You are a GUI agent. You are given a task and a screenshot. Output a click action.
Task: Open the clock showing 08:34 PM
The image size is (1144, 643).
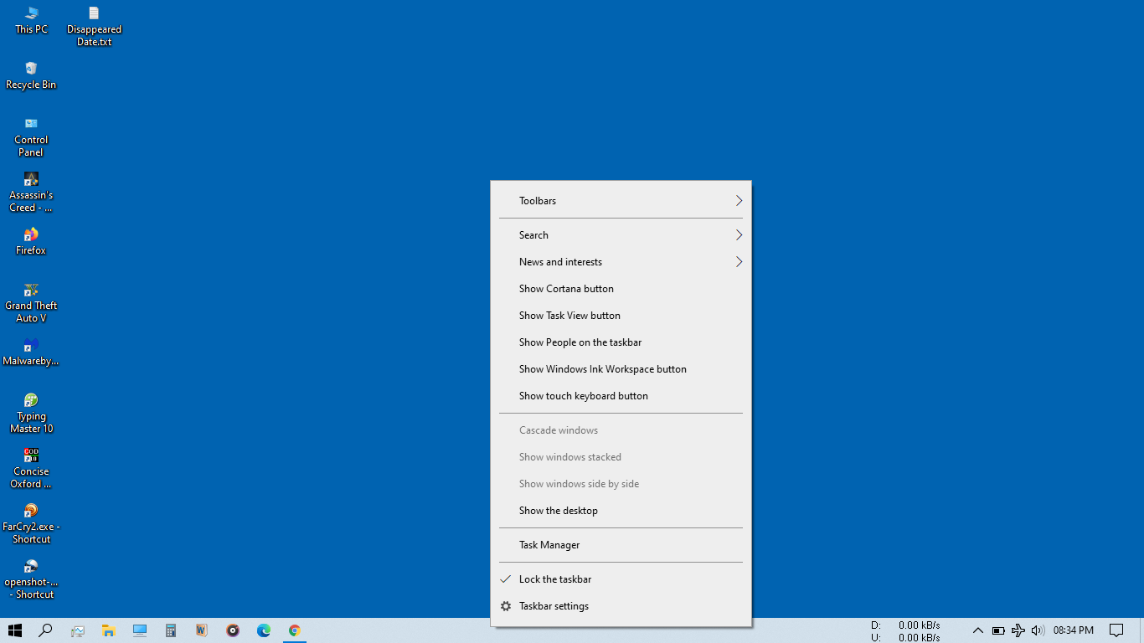[x=1073, y=630]
